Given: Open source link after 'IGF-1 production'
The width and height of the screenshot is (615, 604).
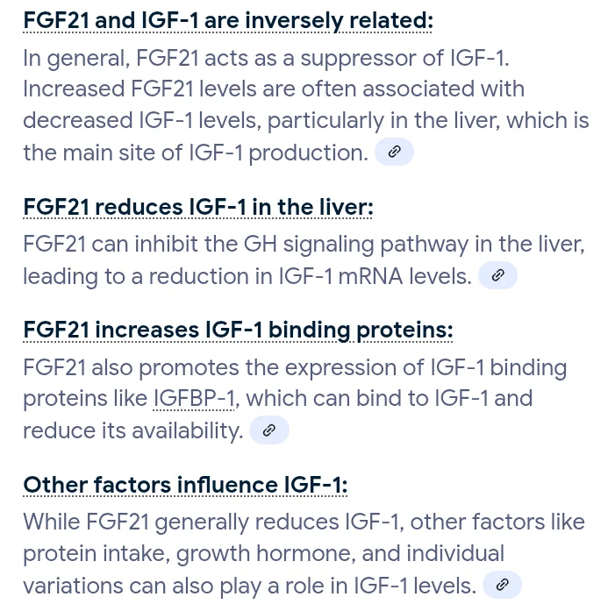Looking at the screenshot, I should tap(394, 152).
